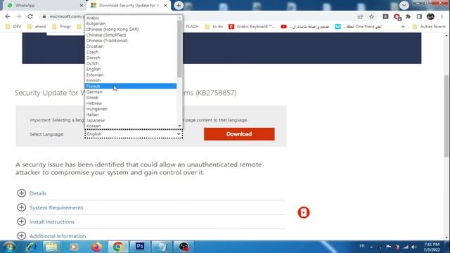The height and width of the screenshot is (253, 450).
Task: Open Firefox from the taskbar
Action: (x=96, y=247)
